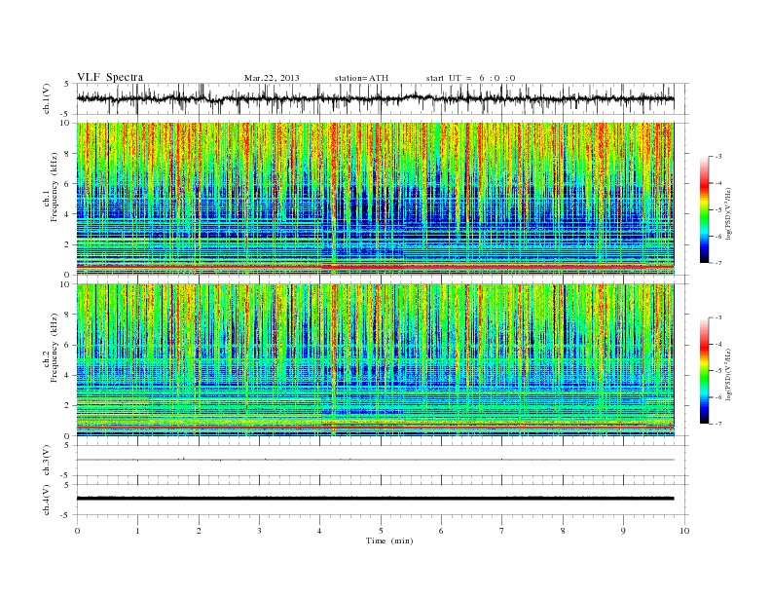Click the "-5" label on ch.1 colorbar

click(717, 209)
